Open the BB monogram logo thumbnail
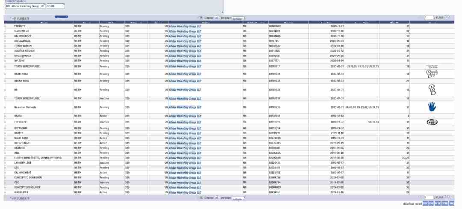Screen dimensions: 462x209 [x=432, y=90]
